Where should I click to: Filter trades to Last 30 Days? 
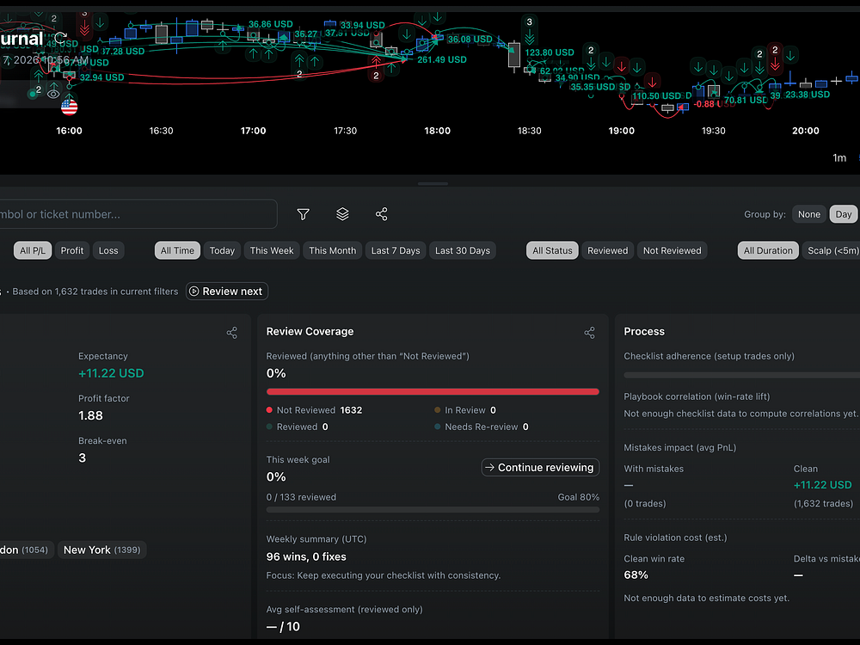[463, 250]
